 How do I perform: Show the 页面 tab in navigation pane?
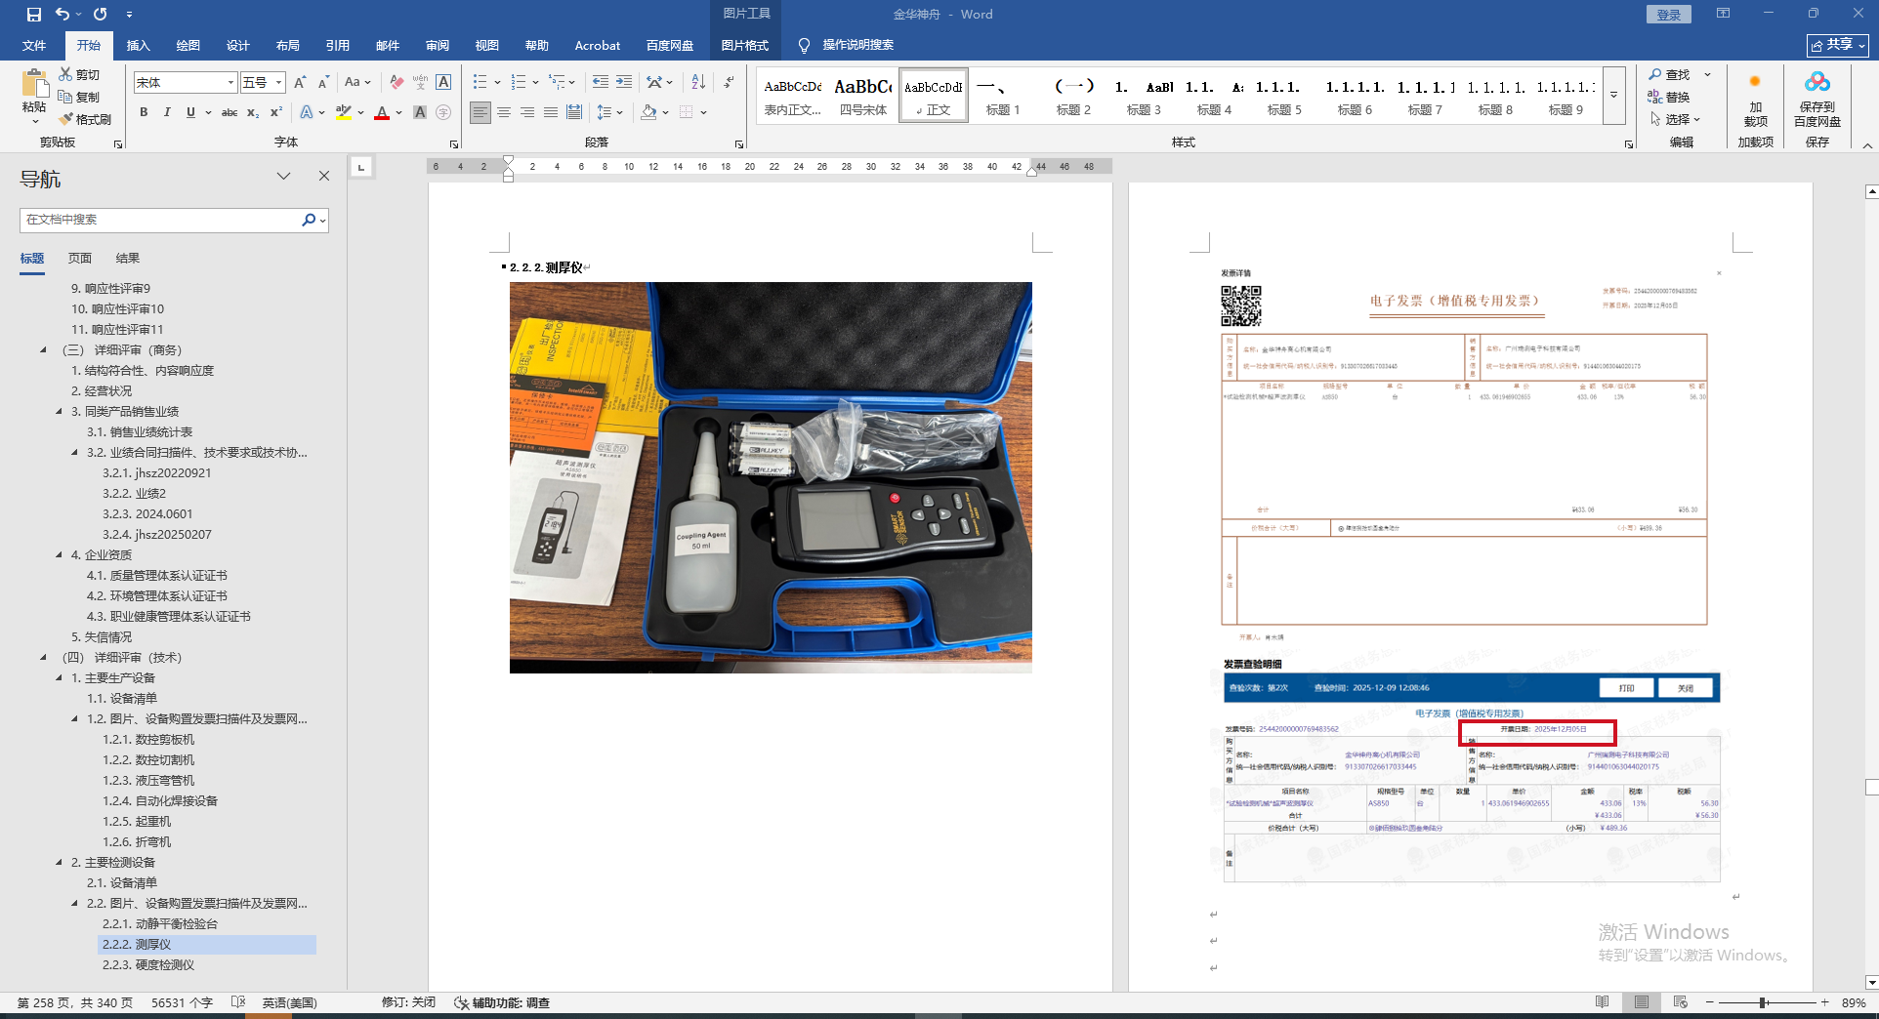point(80,258)
